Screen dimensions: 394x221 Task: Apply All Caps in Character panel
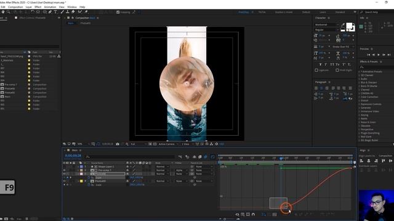pos(332,64)
